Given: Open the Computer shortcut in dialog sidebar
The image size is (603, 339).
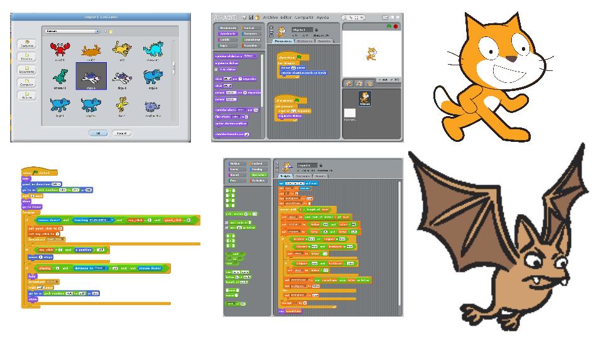Looking at the screenshot, I should click(26, 83).
